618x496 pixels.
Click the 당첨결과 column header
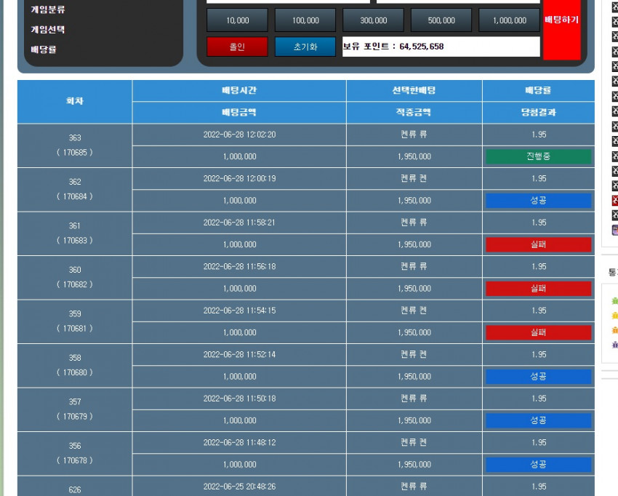pos(538,113)
